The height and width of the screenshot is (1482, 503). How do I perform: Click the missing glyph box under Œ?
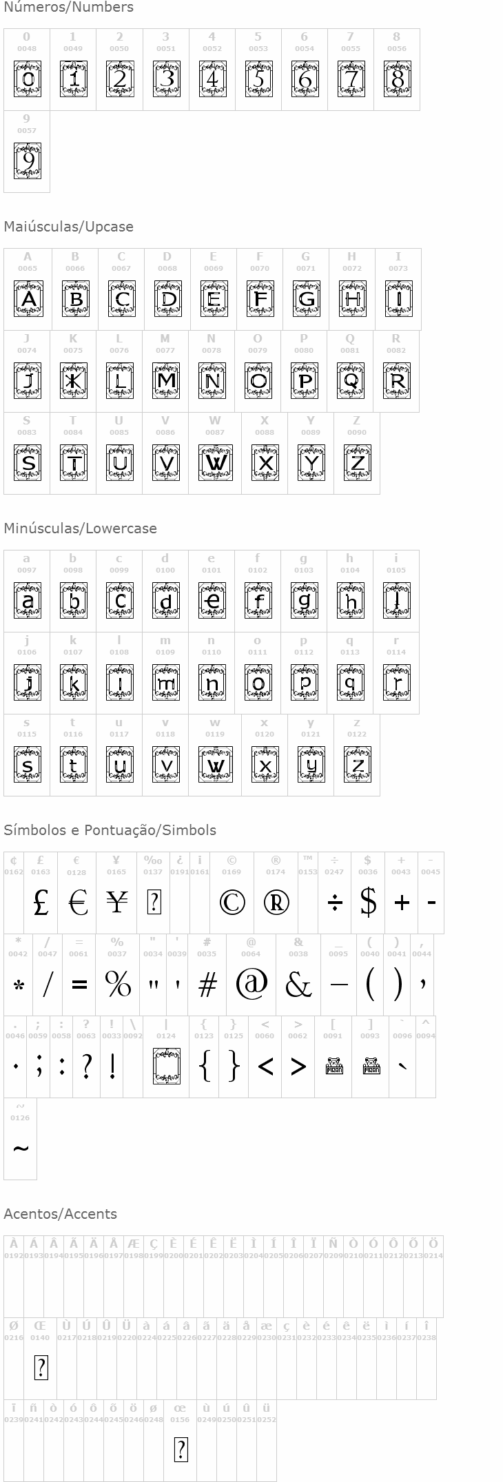click(41, 1368)
